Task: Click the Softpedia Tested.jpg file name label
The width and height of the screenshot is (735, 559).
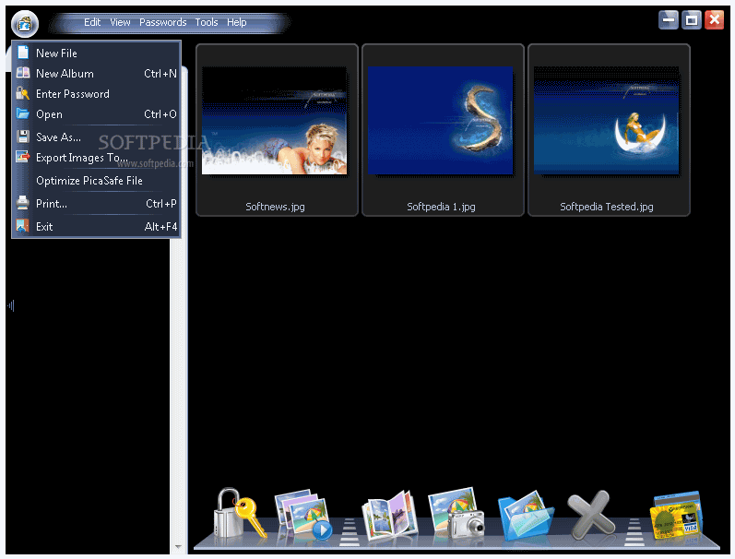Action: (x=607, y=207)
